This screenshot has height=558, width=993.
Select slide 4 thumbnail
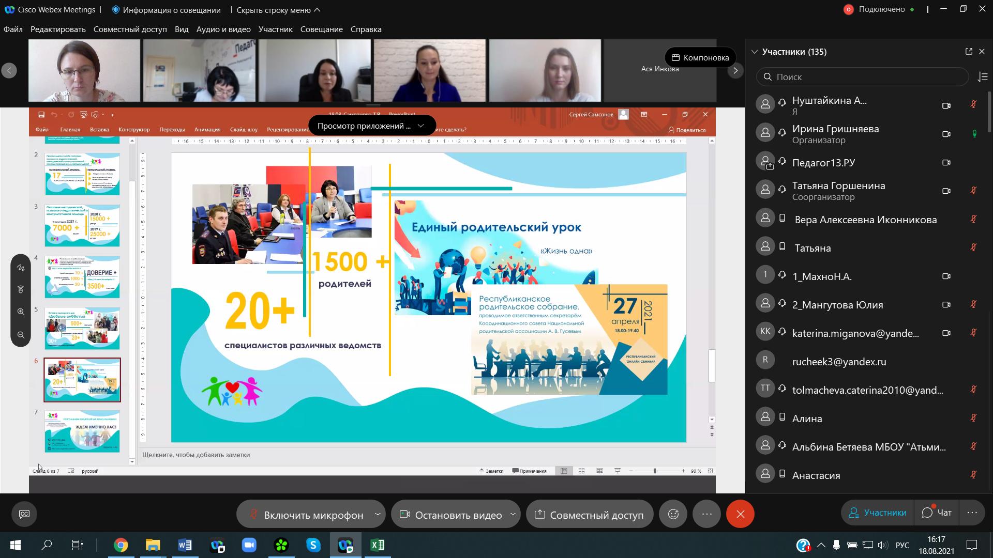(x=82, y=277)
